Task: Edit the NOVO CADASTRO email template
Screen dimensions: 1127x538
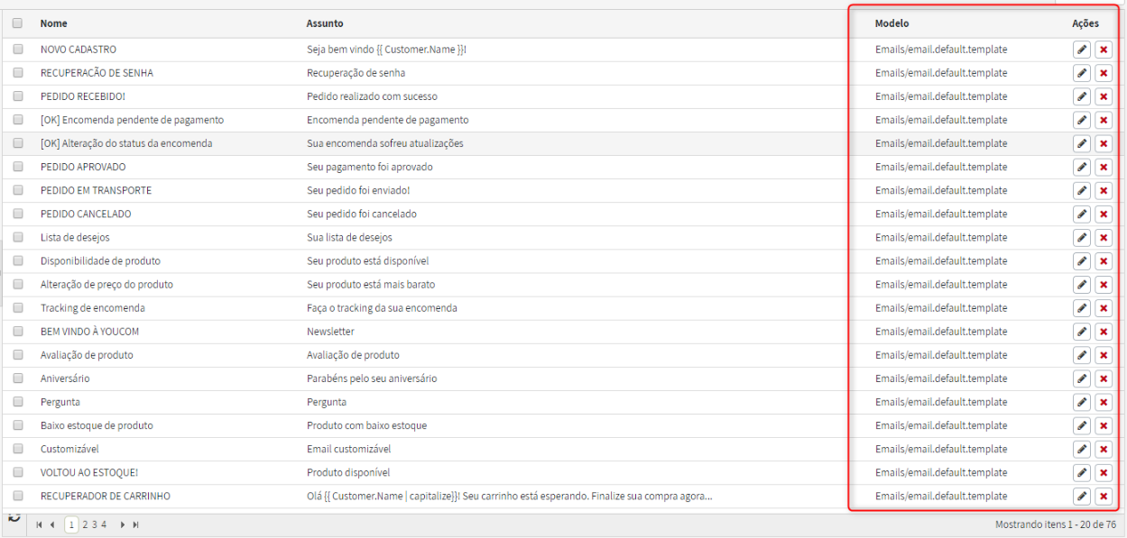Action: click(1081, 50)
